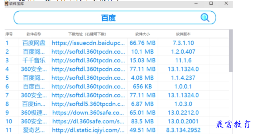Screen dimensions: 253x134
Task: Click the 656 KB size cell
Action: 143,86
